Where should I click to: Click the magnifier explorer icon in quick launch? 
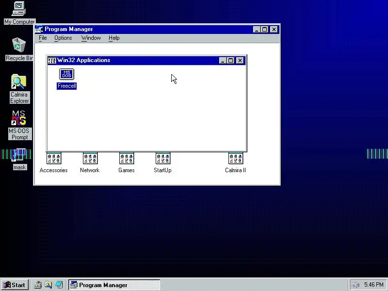pyautogui.click(x=48, y=285)
